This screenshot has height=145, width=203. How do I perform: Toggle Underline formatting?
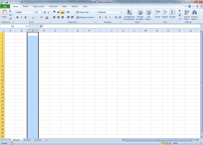(x=25, y=17)
